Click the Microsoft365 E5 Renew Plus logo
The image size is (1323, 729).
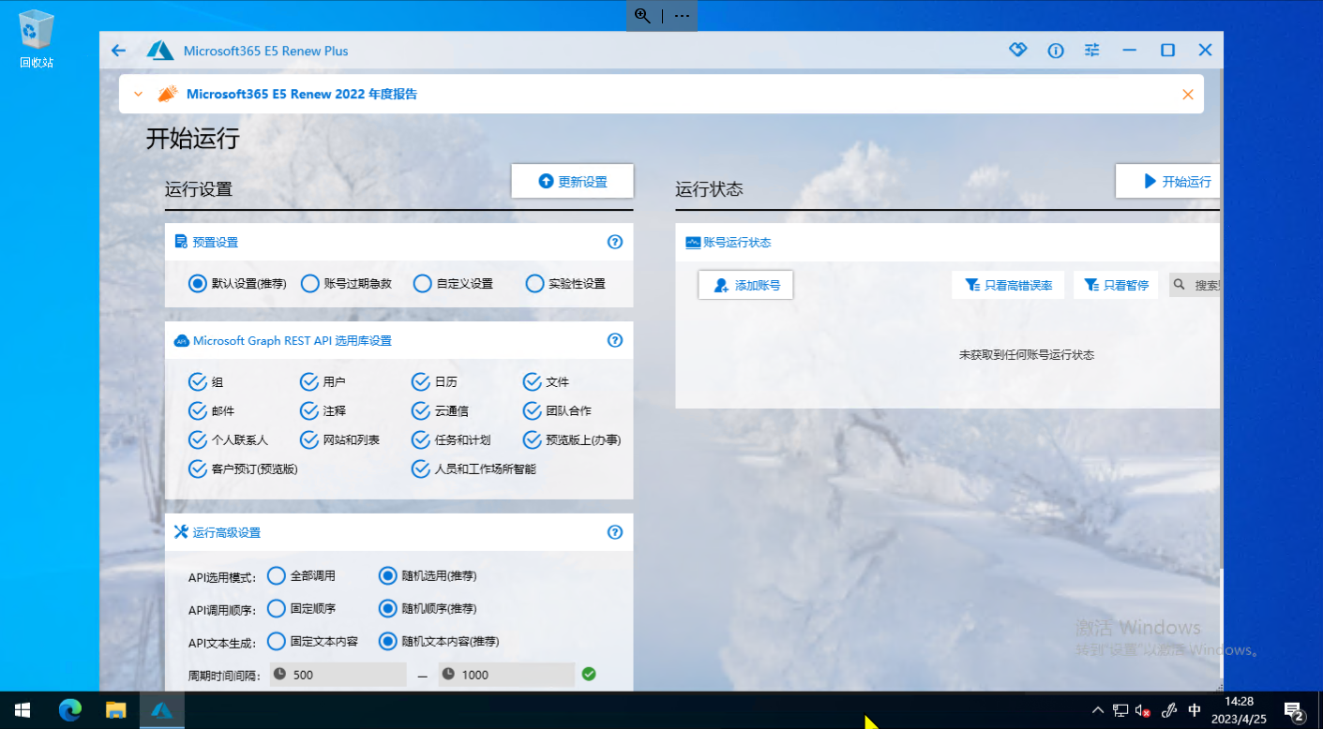point(160,51)
